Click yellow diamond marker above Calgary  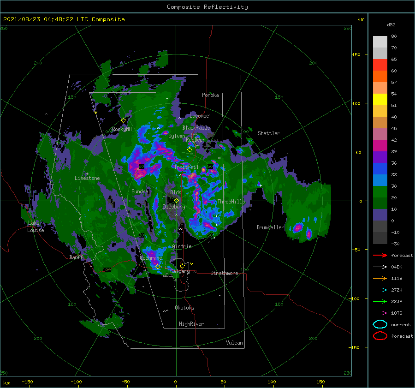[182, 266]
